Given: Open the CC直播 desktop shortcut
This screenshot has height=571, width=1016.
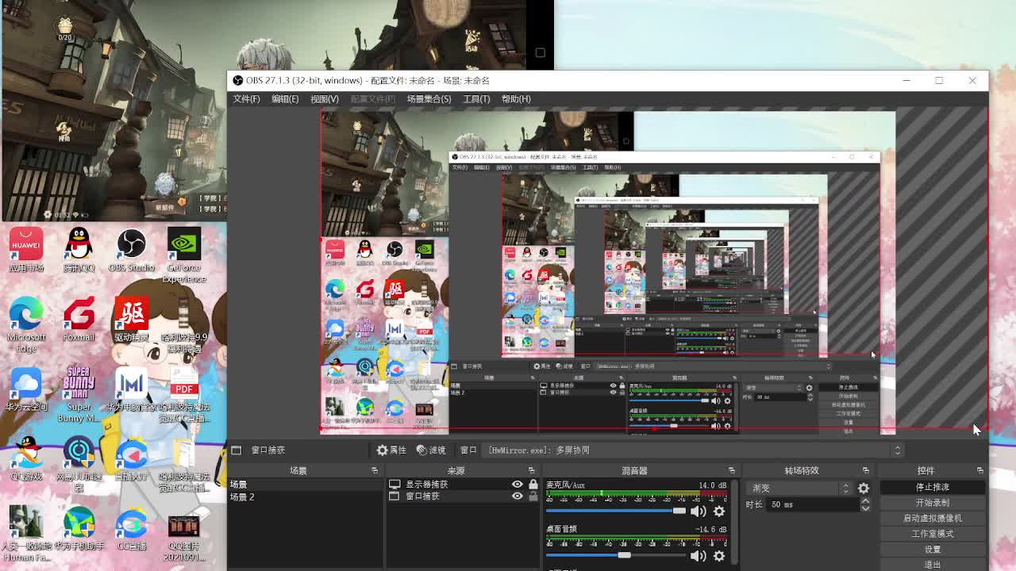Looking at the screenshot, I should 131,528.
